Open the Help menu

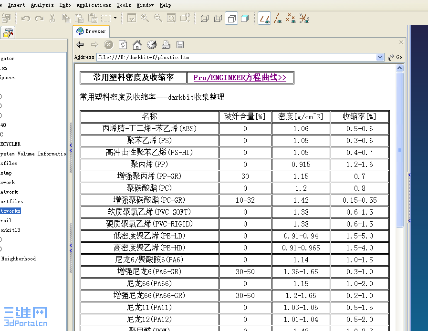165,5
